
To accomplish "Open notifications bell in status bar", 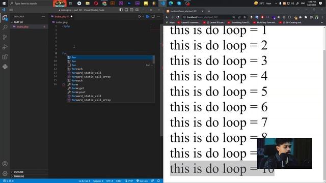I will tap(158, 181).
